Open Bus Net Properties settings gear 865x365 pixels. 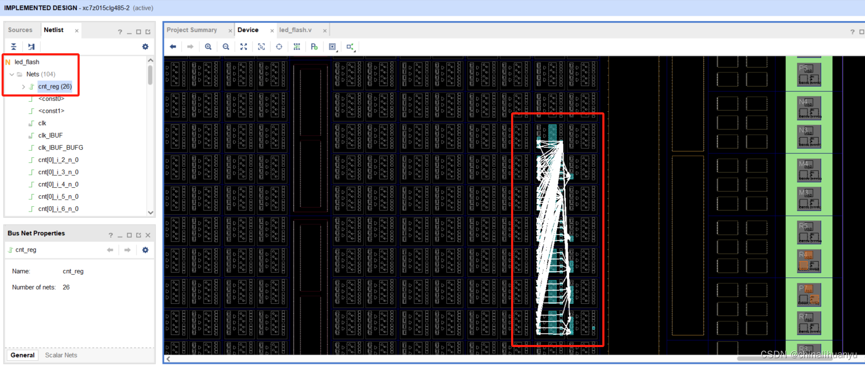(145, 250)
